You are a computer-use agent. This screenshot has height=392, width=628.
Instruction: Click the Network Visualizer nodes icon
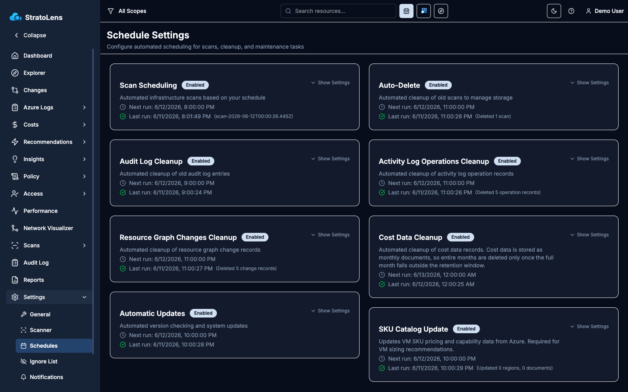(15, 228)
